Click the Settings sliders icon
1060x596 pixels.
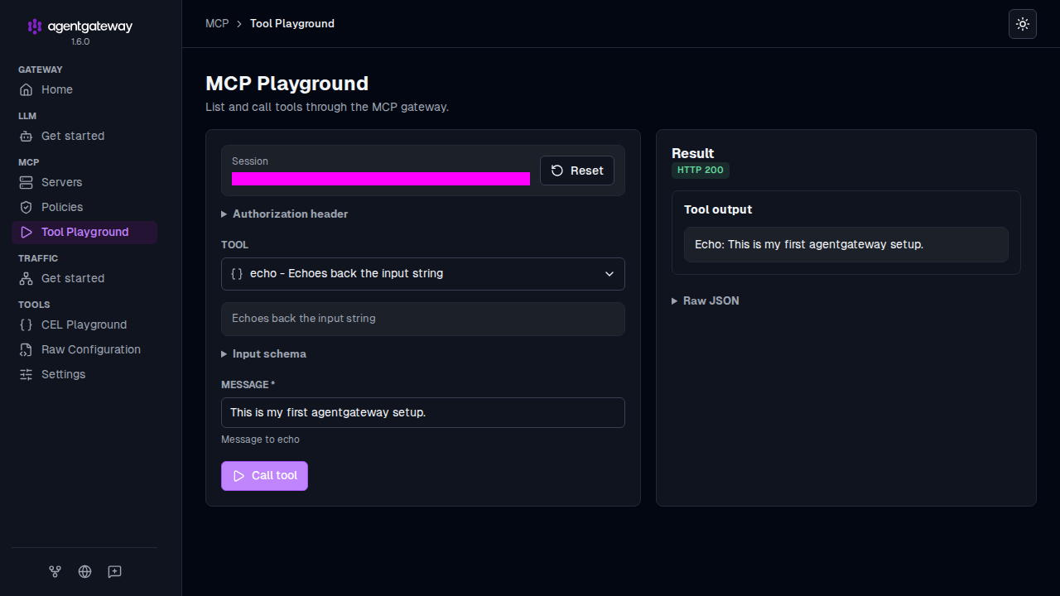pos(26,374)
